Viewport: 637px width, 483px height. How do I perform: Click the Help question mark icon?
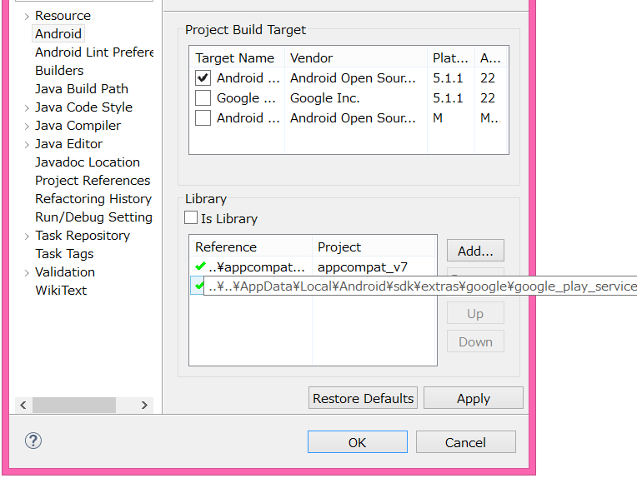(x=34, y=441)
